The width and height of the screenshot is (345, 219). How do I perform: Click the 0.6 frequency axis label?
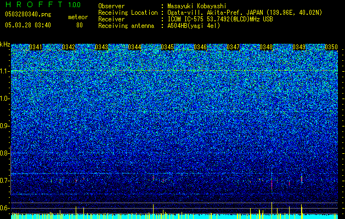pyautogui.click(x=4, y=208)
